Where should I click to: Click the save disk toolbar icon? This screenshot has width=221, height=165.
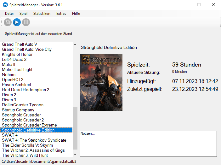coord(8,22)
